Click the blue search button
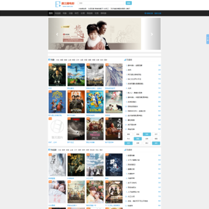Viewport: 209px width, 209px height. pyautogui.click(x=129, y=3)
